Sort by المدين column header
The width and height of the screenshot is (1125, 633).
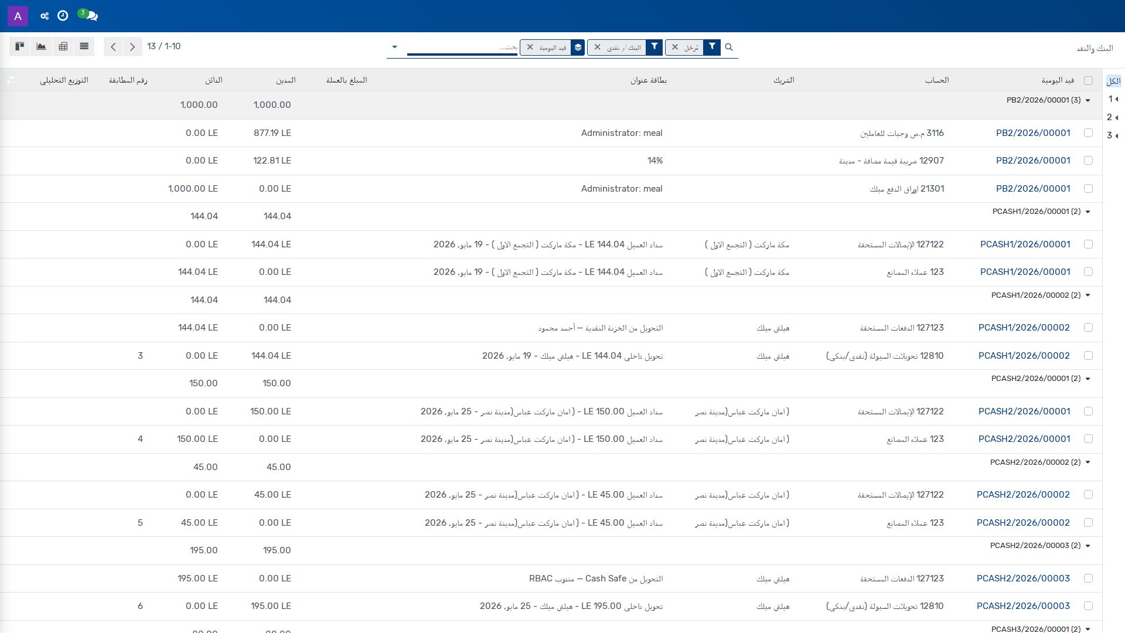click(286, 80)
